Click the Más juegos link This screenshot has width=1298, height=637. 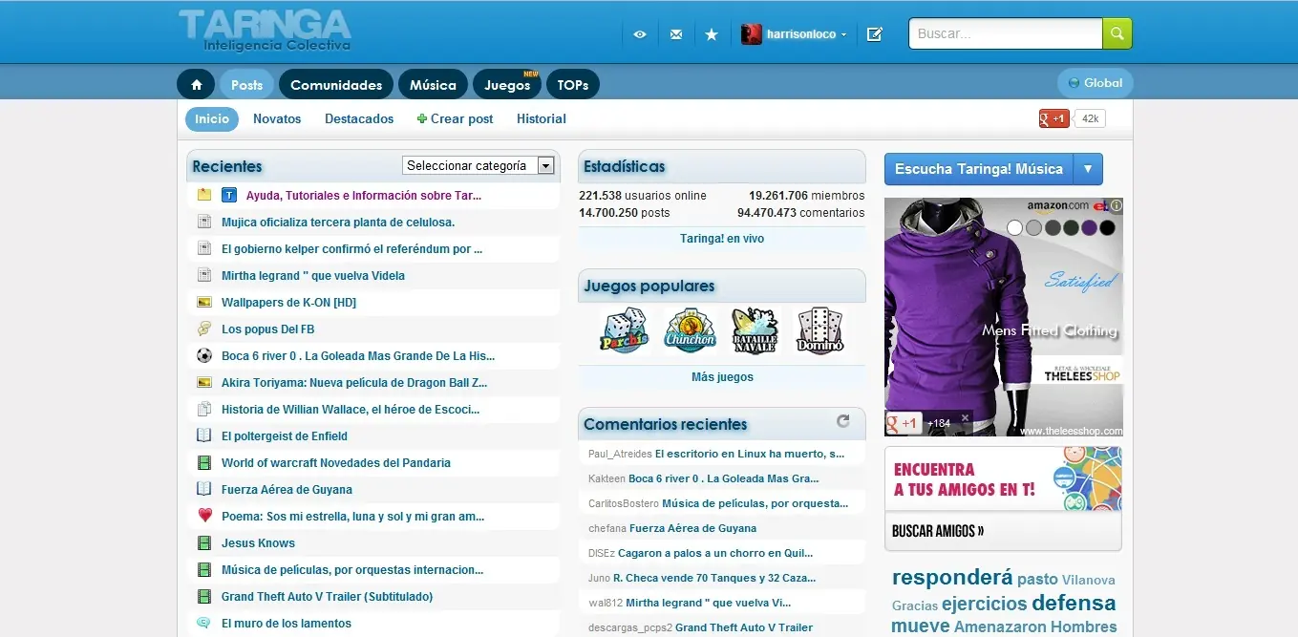(x=722, y=377)
